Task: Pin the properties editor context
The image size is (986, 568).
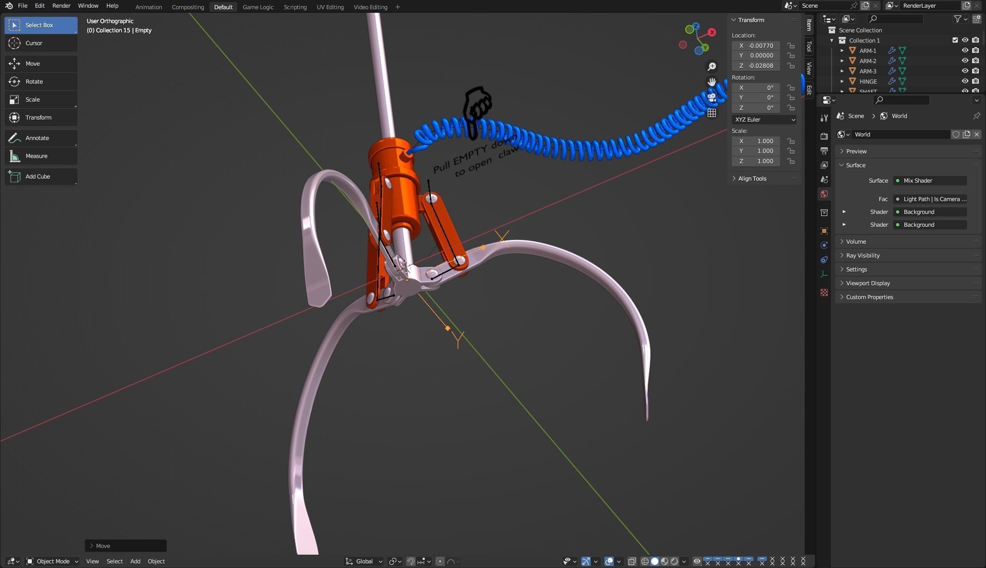Action: [976, 116]
